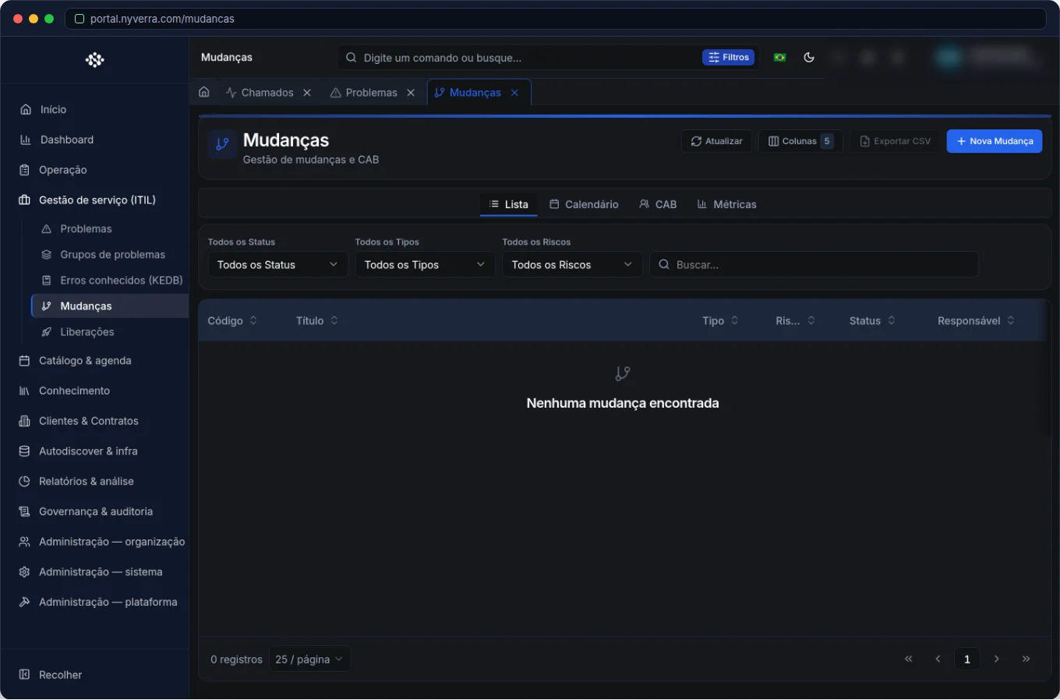Open the Calendário view tab

coord(584,204)
